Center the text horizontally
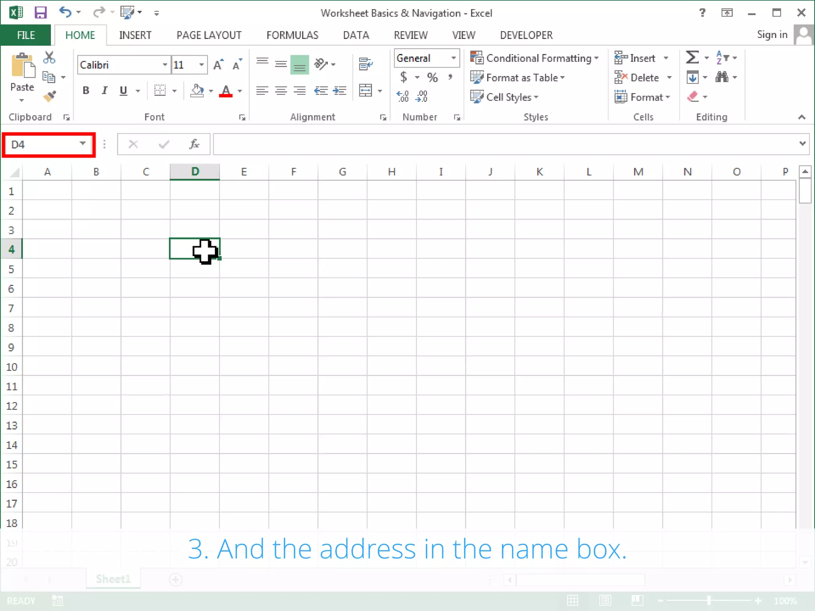The height and width of the screenshot is (611, 815). point(281,91)
